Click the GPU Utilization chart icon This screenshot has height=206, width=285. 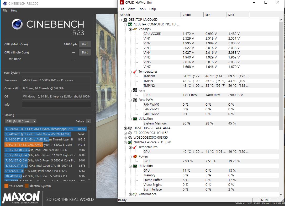point(135,166)
